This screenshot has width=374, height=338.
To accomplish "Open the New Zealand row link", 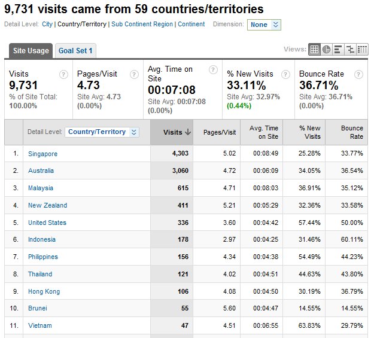I will (47, 205).
